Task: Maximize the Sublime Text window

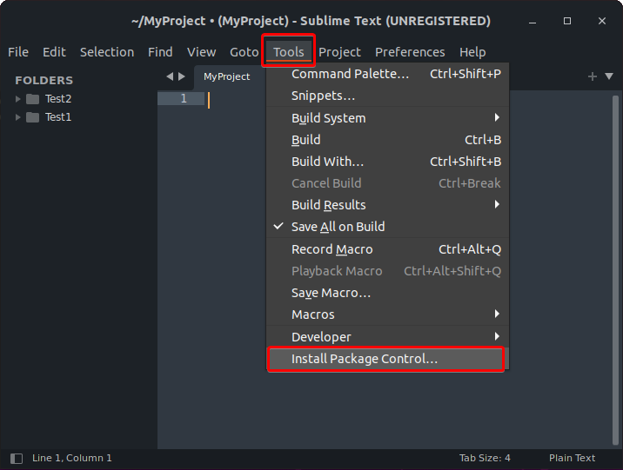Action: click(x=567, y=21)
